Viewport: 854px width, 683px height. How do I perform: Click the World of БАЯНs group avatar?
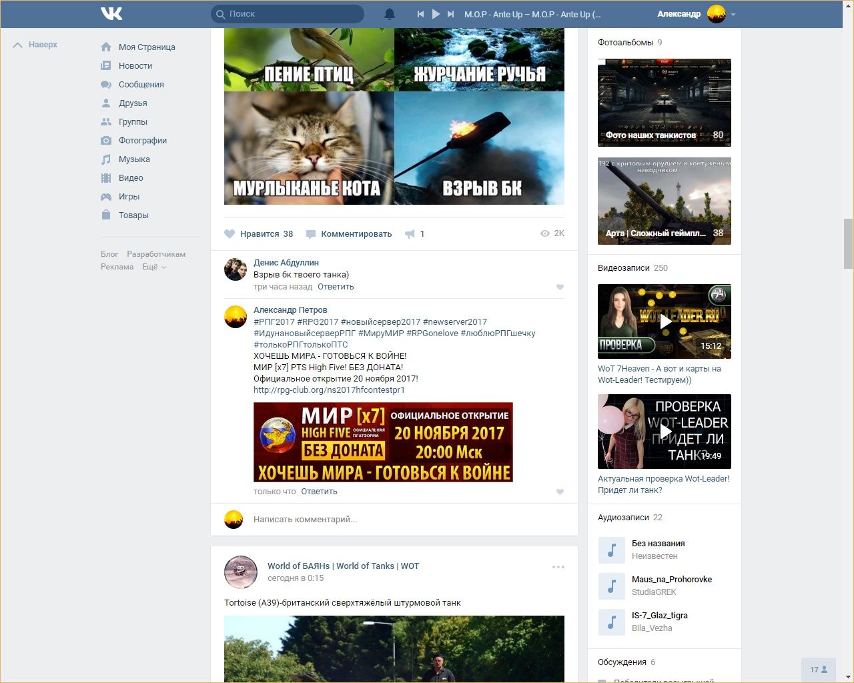pyautogui.click(x=241, y=572)
